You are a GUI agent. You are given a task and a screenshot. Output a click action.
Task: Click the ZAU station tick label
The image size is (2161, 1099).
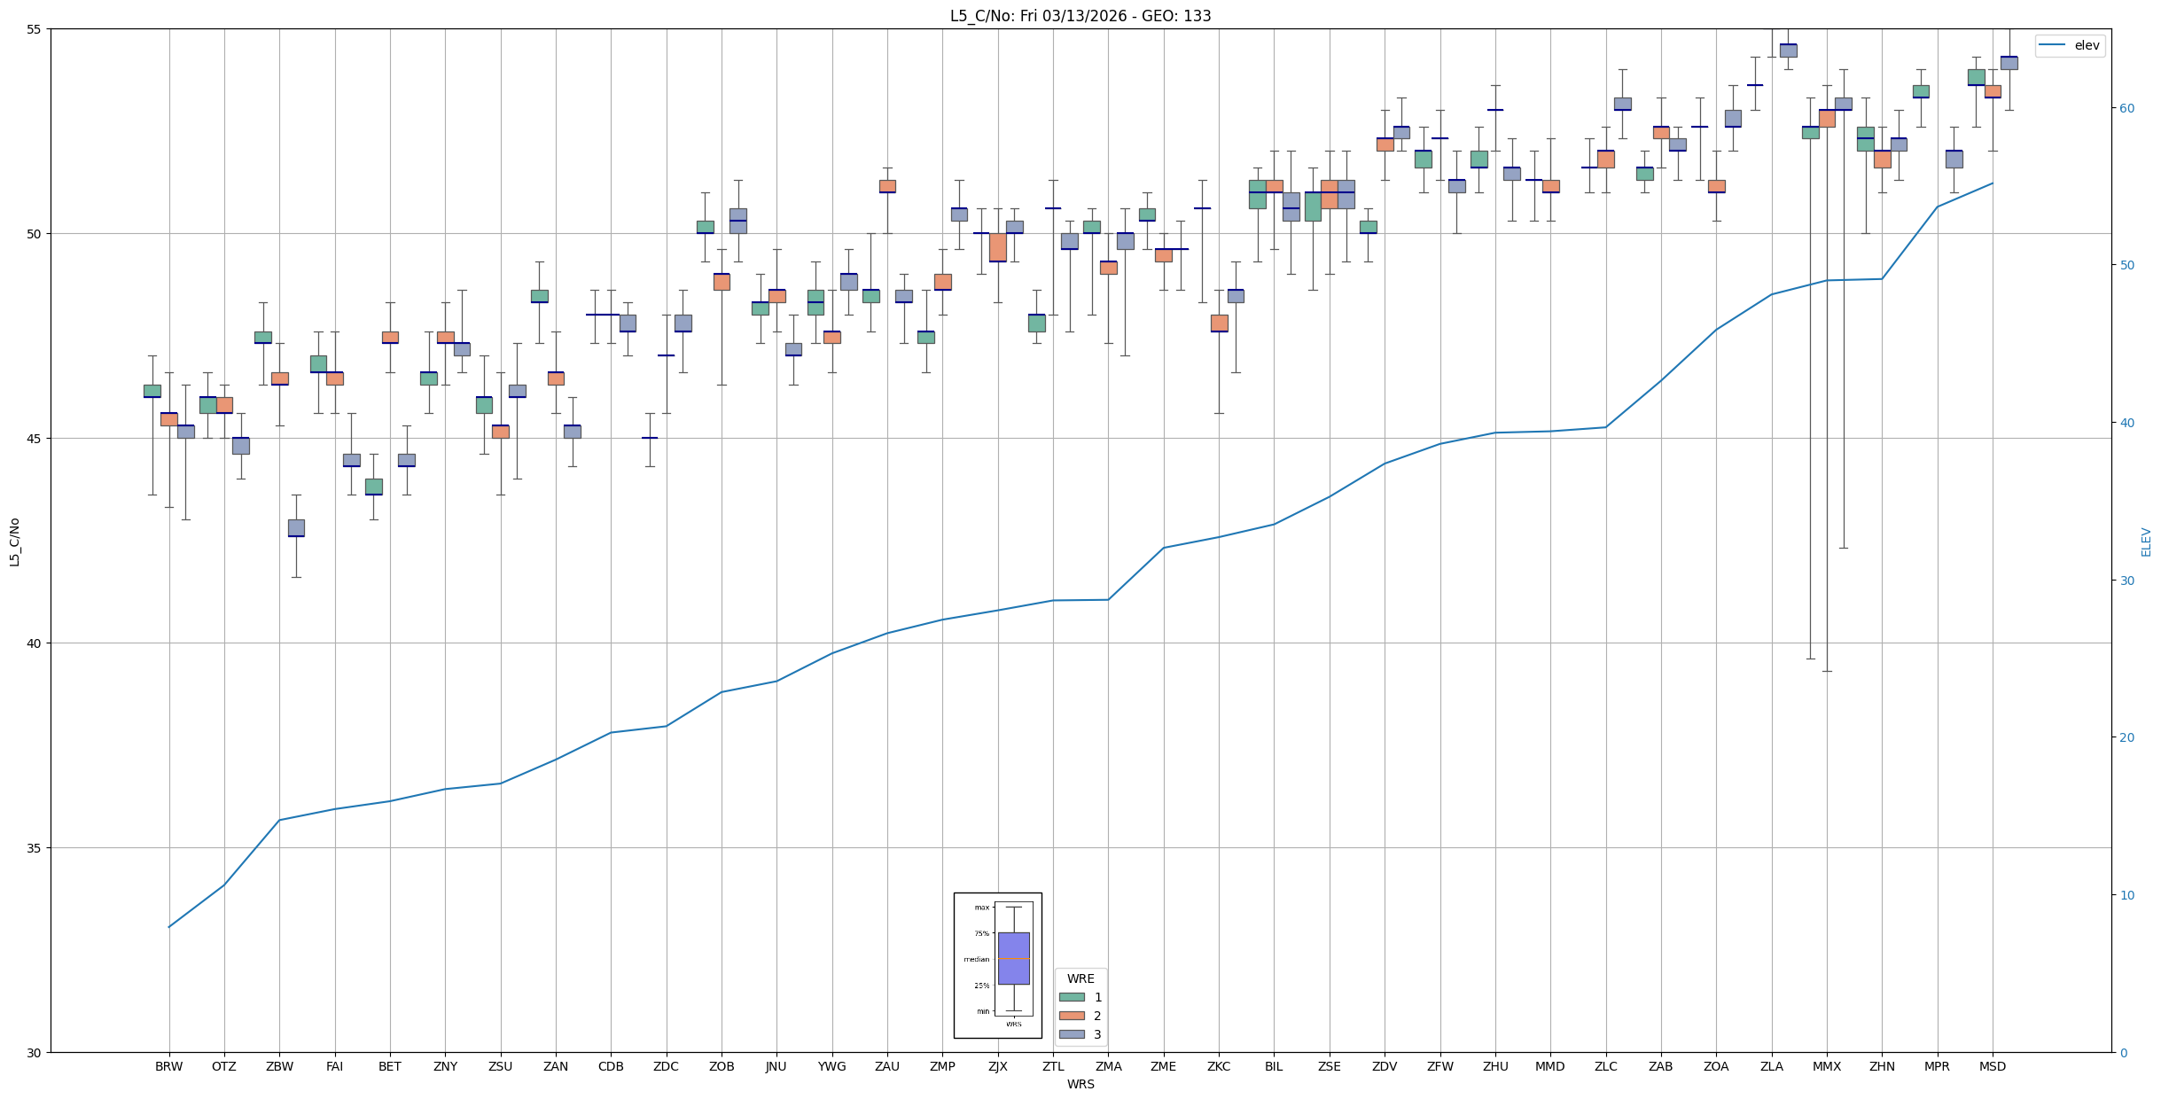click(887, 1066)
